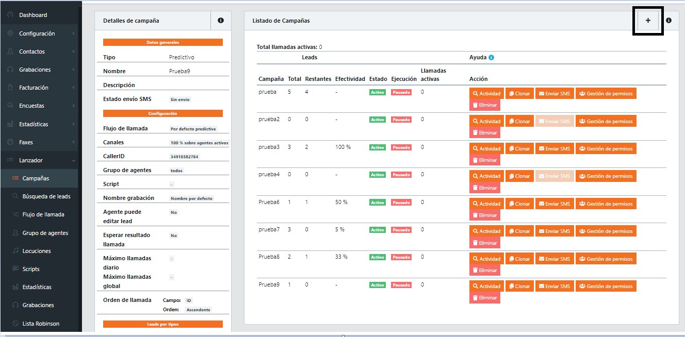Click Actividad button for campaign prueba

pyautogui.click(x=486, y=94)
